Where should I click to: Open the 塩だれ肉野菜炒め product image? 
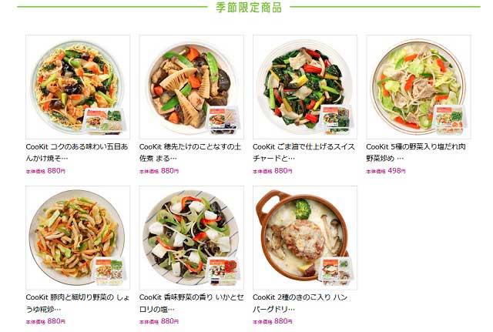[418, 87]
